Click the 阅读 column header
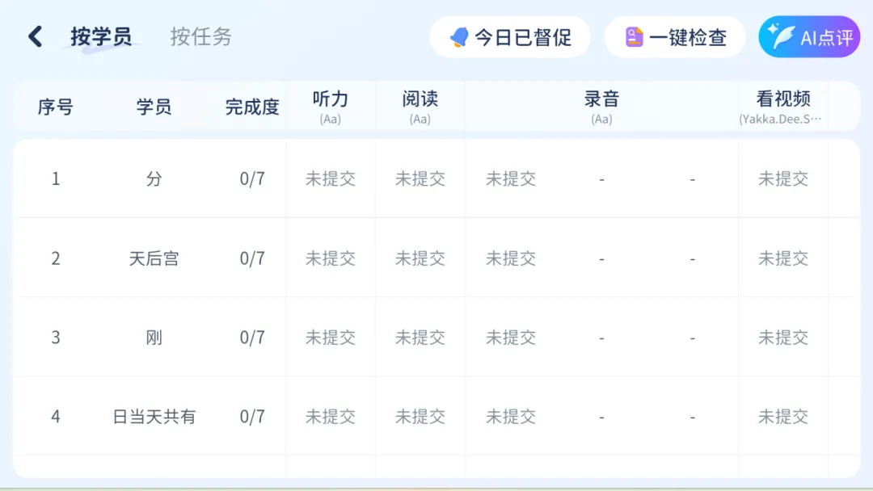The height and width of the screenshot is (491, 873). point(420,100)
